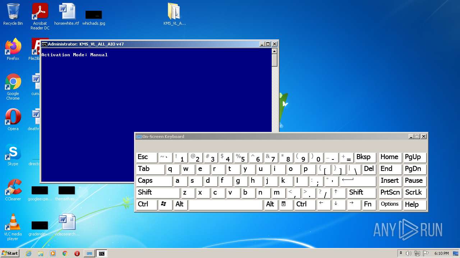This screenshot has width=460, height=258.
Task: Click the Esc key on On-Screen Keyboard
Action: 147,157
